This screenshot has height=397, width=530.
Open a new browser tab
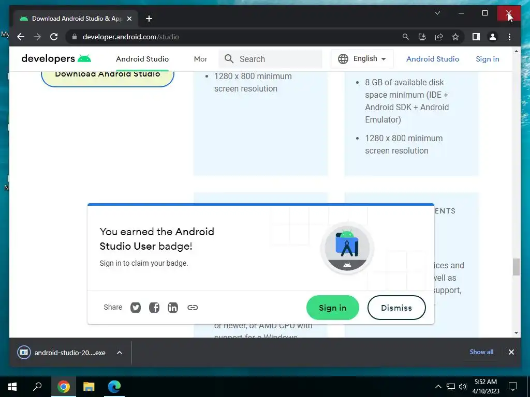[x=149, y=19]
